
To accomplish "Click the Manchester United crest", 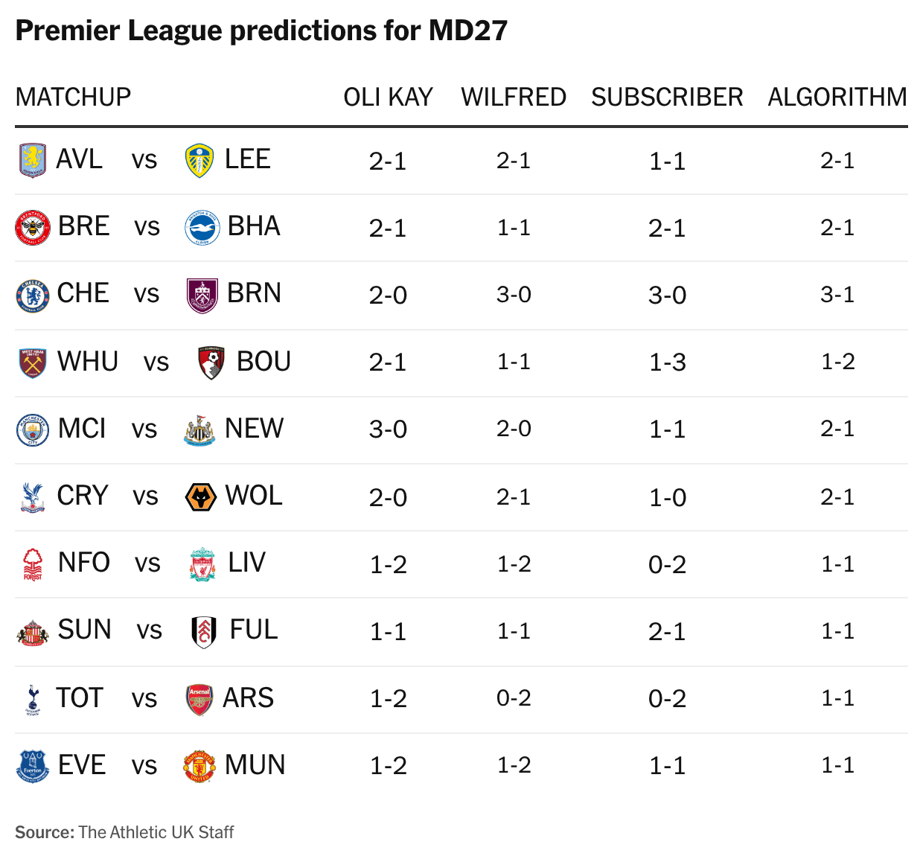I will pos(199,766).
